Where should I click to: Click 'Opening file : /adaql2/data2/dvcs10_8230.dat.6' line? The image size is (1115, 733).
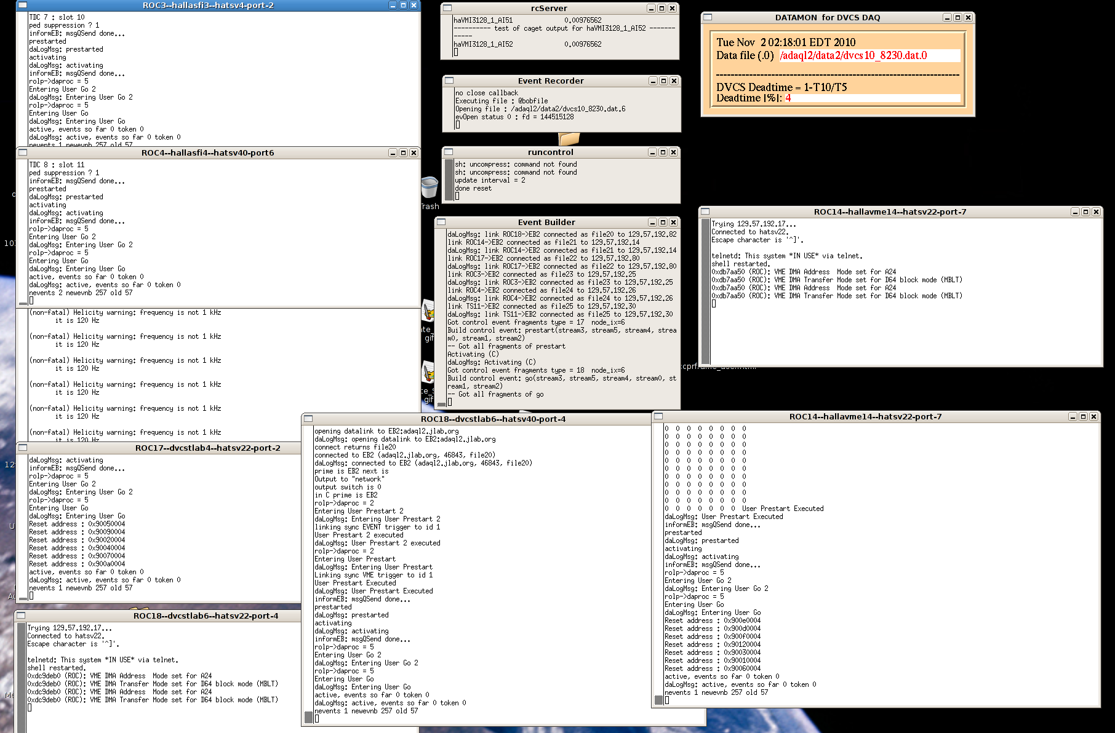click(540, 109)
